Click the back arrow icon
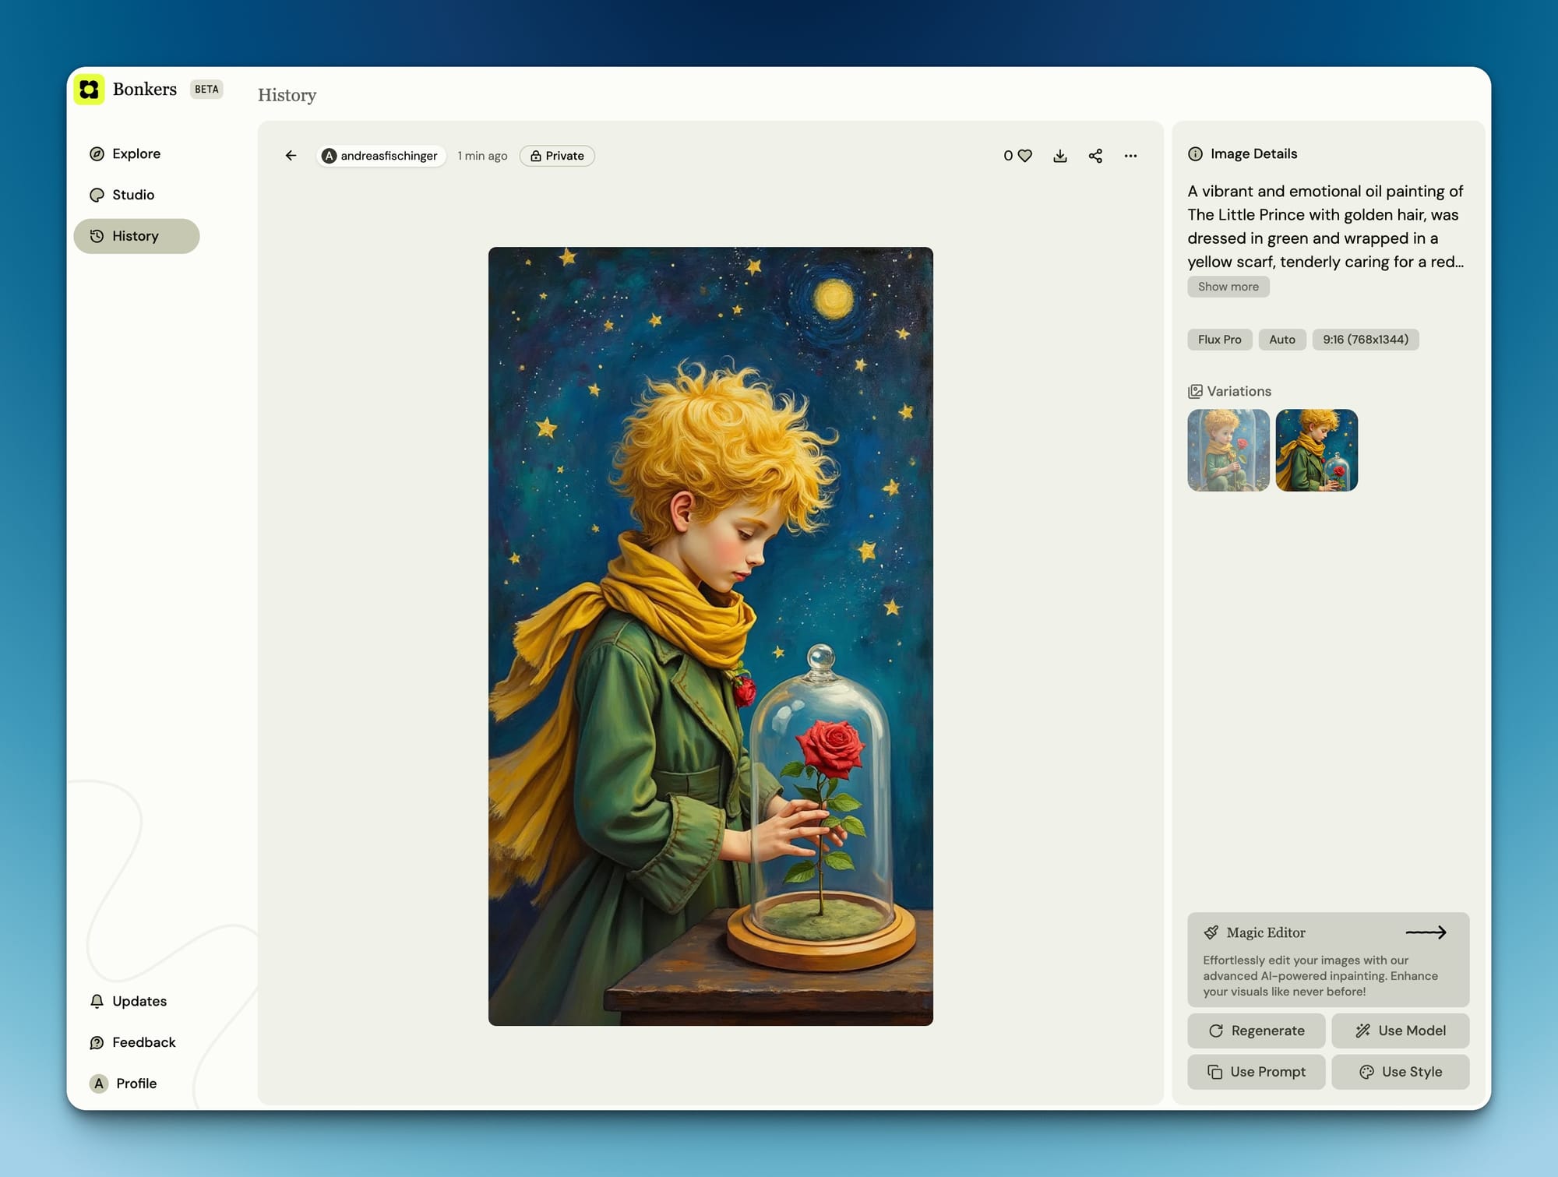The width and height of the screenshot is (1558, 1177). 291,156
